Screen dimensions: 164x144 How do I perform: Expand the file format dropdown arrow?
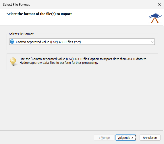pos(152,42)
